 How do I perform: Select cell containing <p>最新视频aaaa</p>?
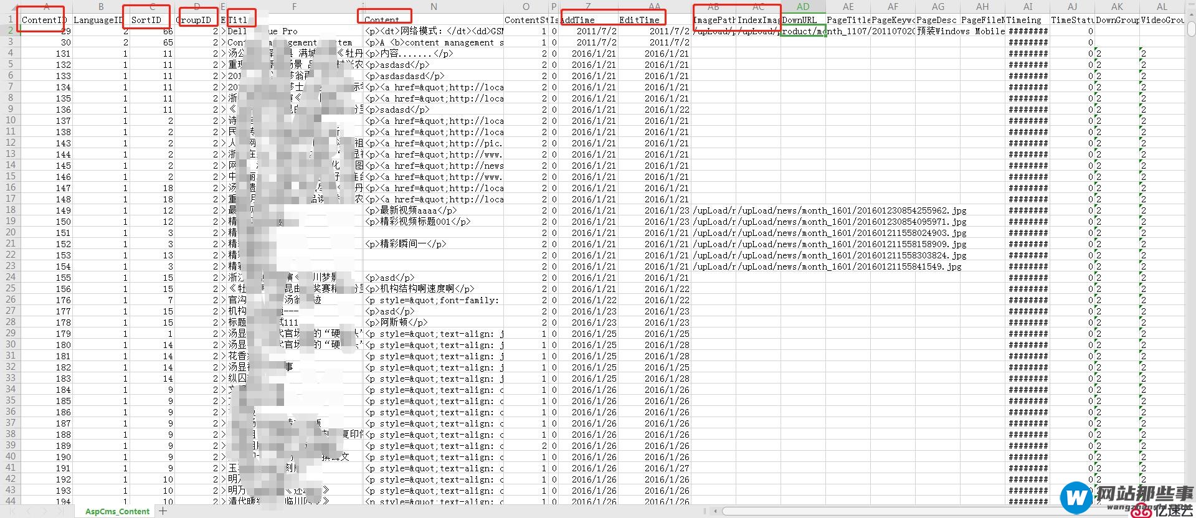click(434, 210)
